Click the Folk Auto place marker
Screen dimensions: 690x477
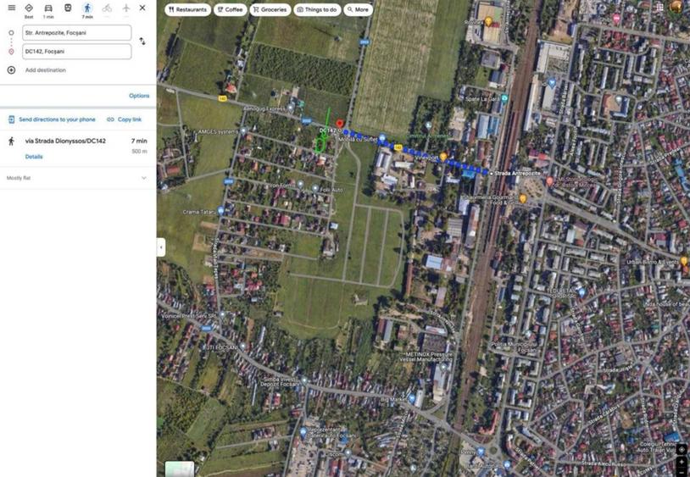[x=315, y=189]
